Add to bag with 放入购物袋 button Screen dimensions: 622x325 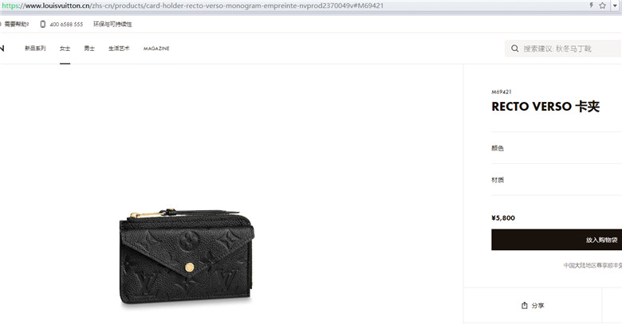pos(557,240)
